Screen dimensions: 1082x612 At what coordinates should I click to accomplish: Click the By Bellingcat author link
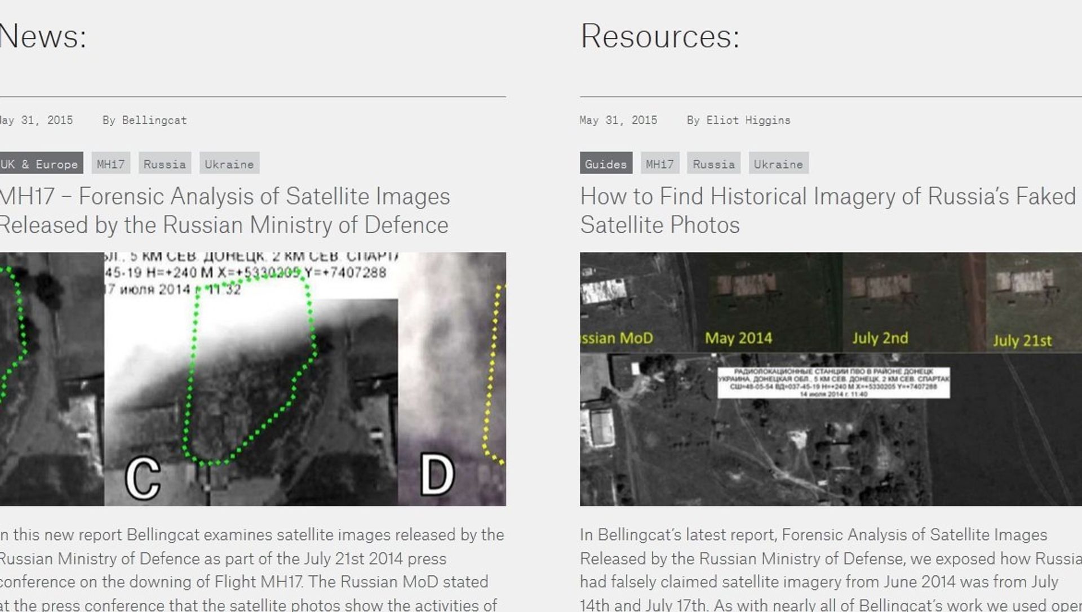pyautogui.click(x=144, y=120)
